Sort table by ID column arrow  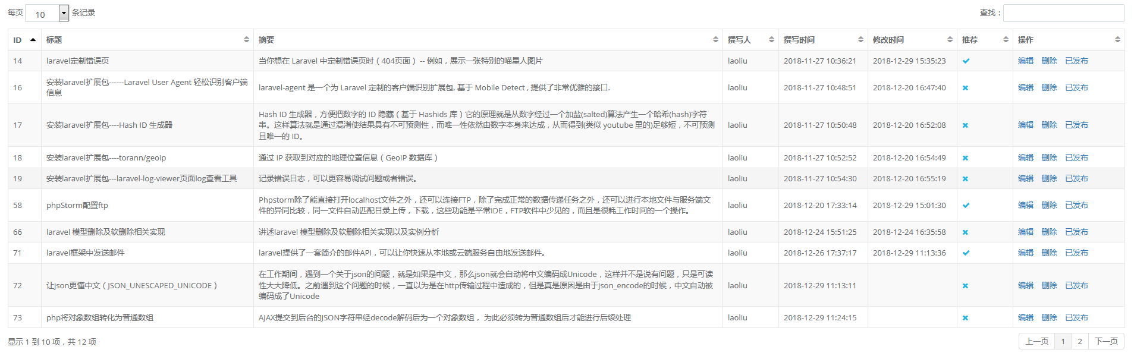pyautogui.click(x=33, y=40)
